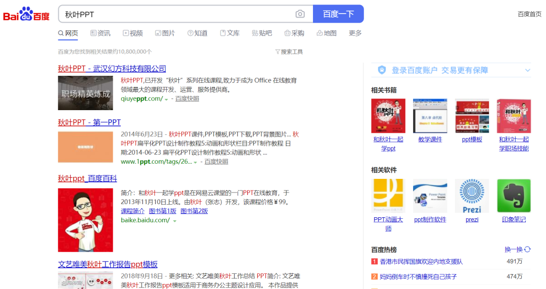Open 课程简介 sub-link

coord(132,211)
